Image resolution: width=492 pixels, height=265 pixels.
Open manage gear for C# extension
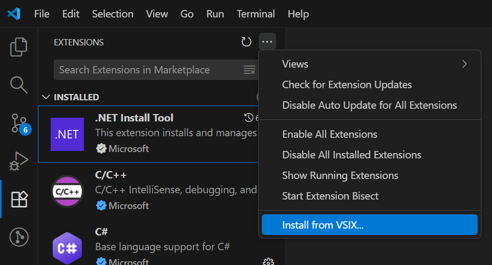(x=268, y=261)
